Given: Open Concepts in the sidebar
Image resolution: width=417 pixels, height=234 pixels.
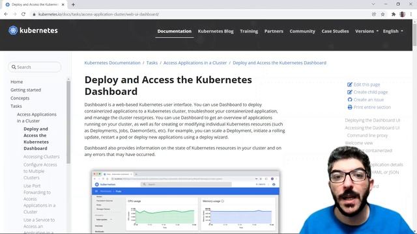Looking at the screenshot, I should 20,98.
